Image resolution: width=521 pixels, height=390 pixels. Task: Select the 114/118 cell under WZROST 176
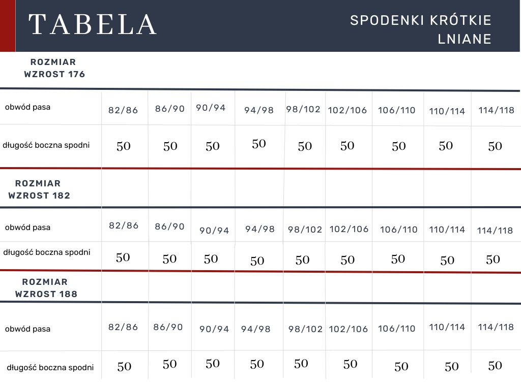tap(497, 110)
